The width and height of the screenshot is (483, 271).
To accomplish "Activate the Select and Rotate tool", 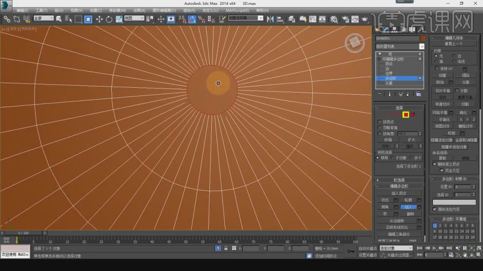I will click(x=109, y=19).
